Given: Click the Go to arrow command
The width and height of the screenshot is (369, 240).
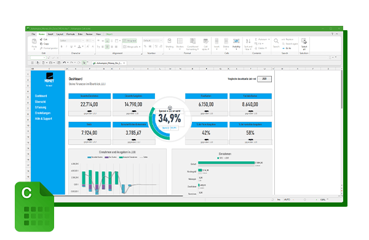Looking at the screenshot, I should pyautogui.click(x=287, y=48).
